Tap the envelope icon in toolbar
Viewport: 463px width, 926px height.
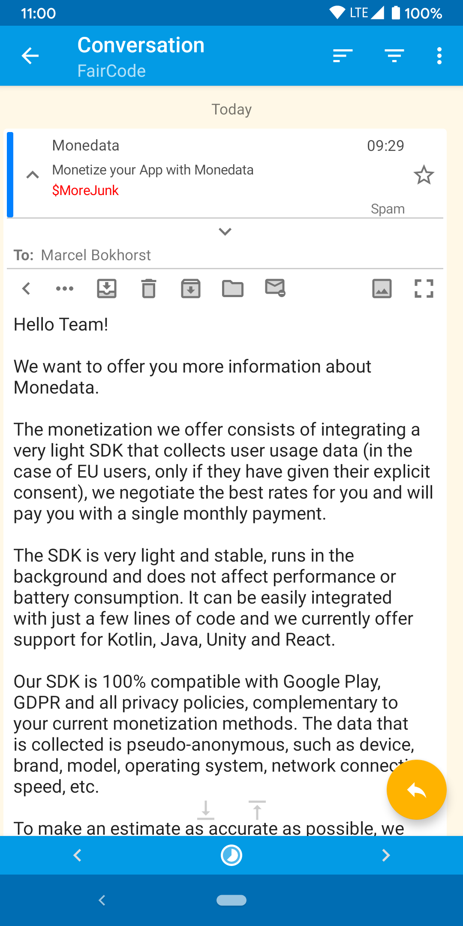pyautogui.click(x=275, y=288)
